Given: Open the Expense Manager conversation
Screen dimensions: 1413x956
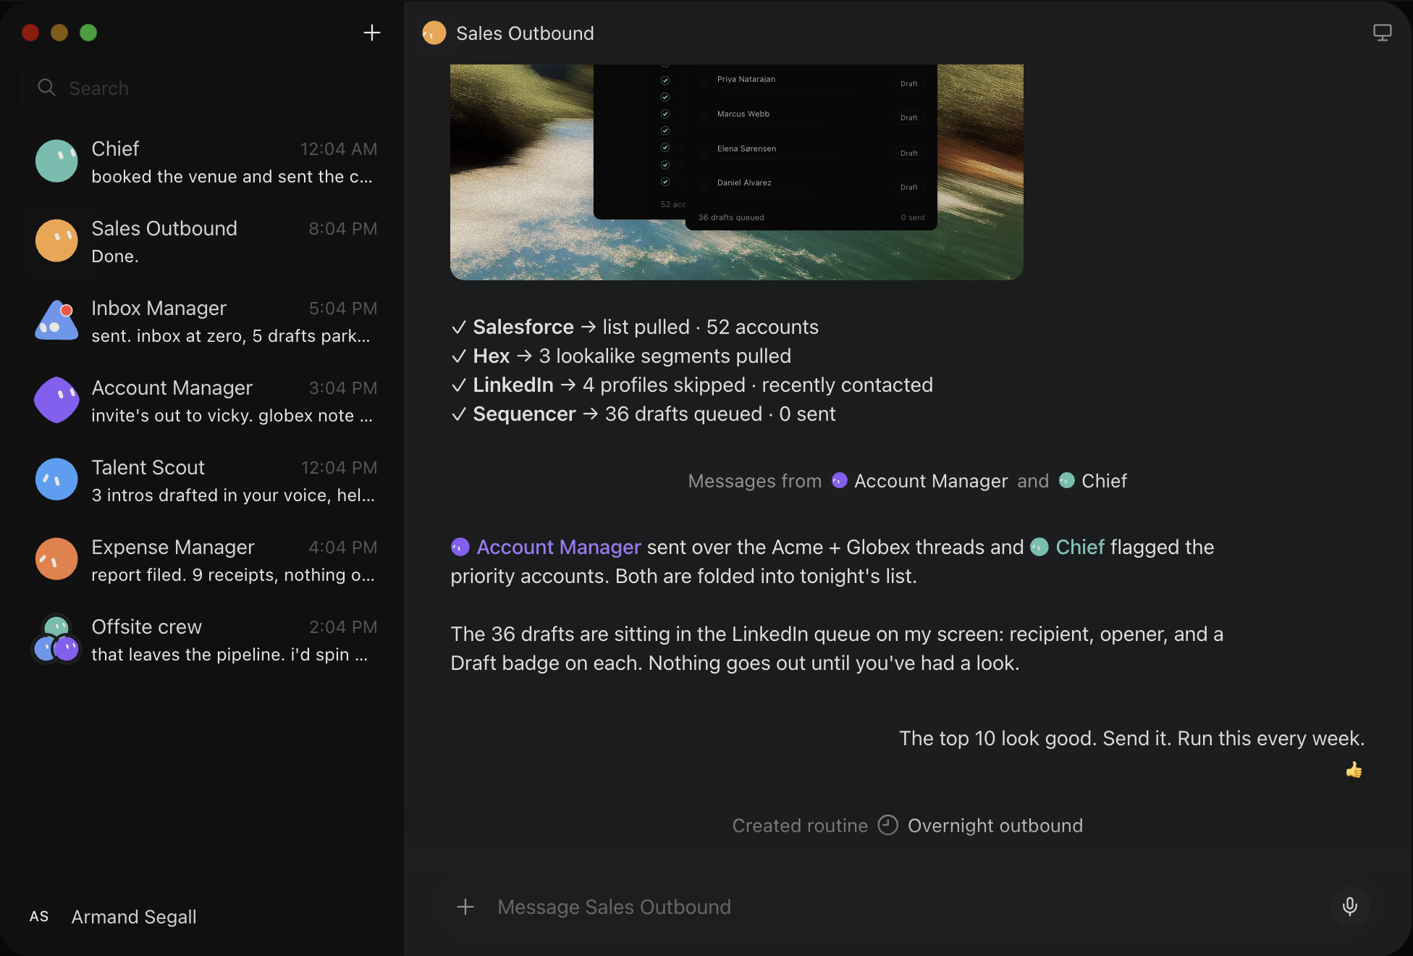Looking at the screenshot, I should (206, 560).
